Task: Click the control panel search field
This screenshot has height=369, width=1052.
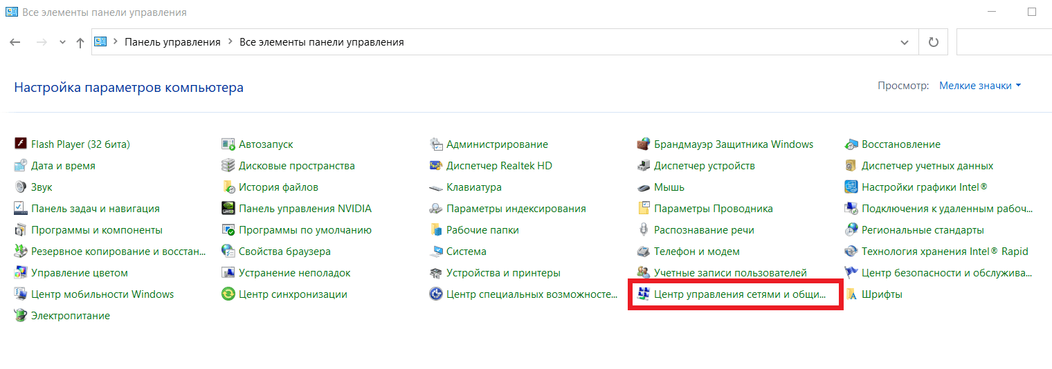Action: pos(1004,42)
